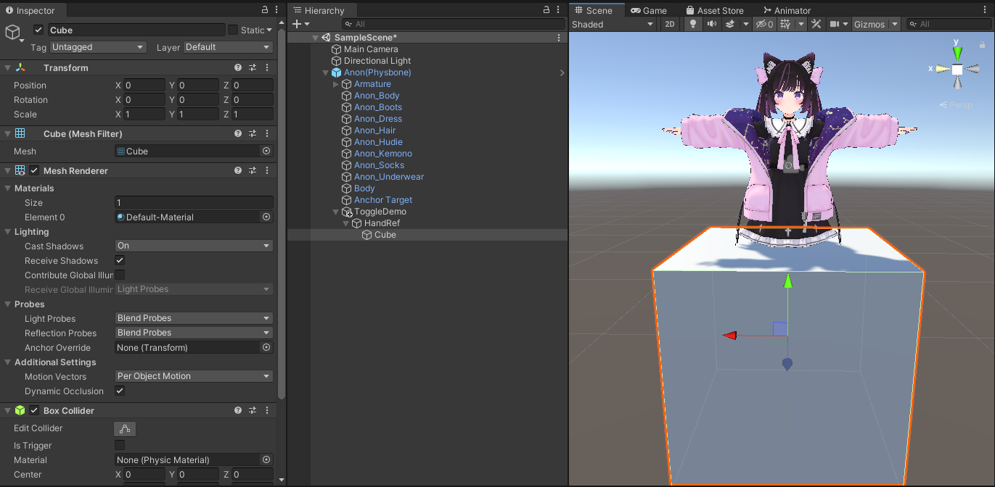Open component editor tools icon

816,24
